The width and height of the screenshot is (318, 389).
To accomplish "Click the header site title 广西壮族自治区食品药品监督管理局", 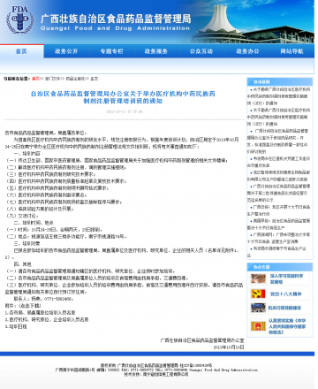I will [116, 19].
